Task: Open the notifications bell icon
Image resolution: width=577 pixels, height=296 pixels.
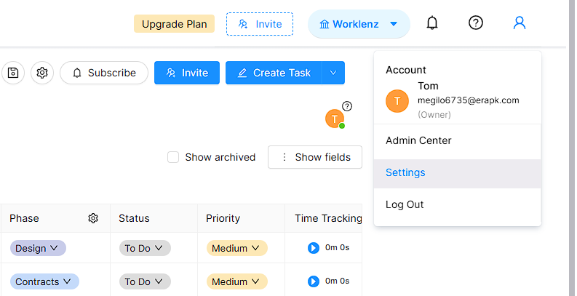Action: coord(432,23)
